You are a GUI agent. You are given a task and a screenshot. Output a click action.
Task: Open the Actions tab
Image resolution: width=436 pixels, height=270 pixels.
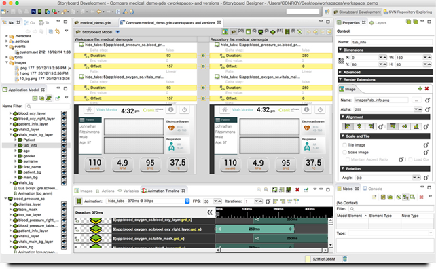(x=105, y=191)
